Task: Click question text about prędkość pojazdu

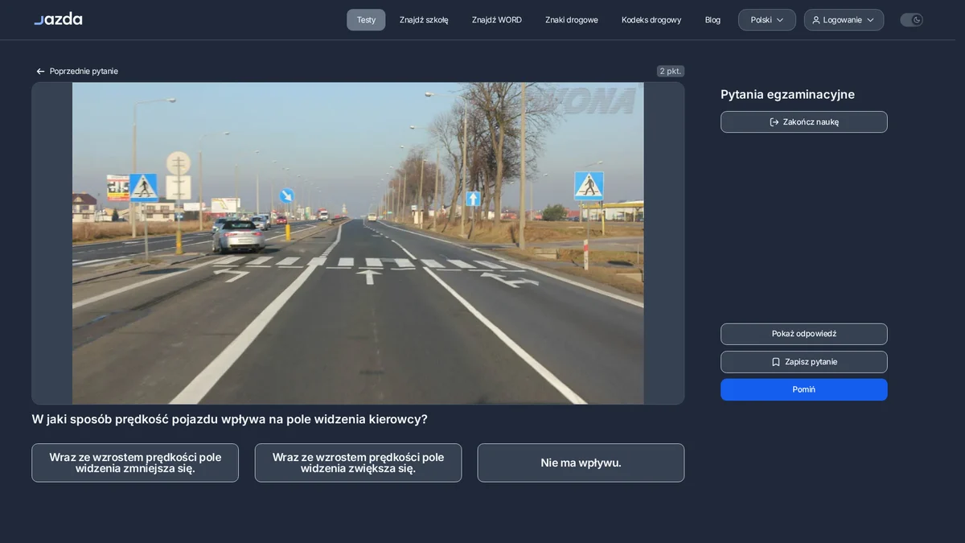Action: [x=229, y=419]
